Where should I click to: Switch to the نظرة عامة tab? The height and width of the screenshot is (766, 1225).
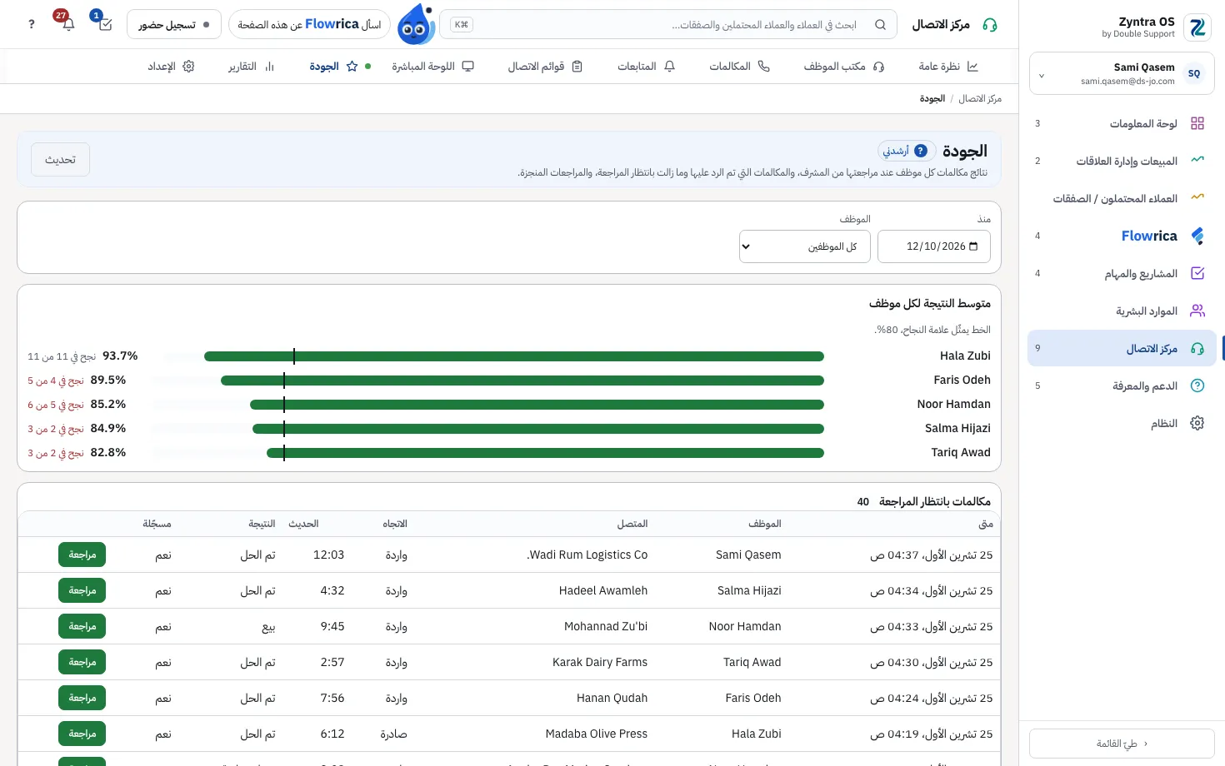948,67
